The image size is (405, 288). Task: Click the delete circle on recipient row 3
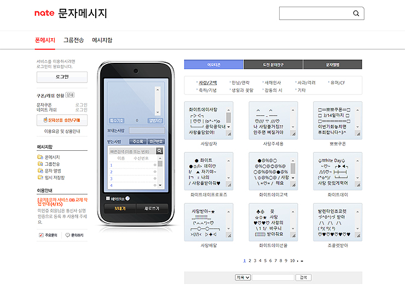point(155,178)
